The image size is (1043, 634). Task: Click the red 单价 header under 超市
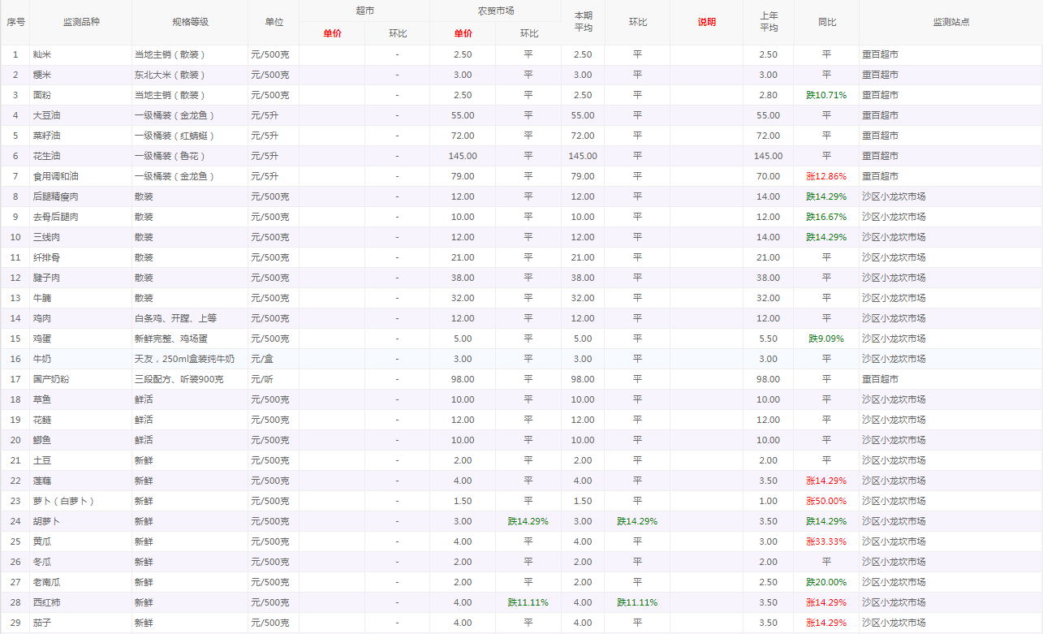(x=332, y=33)
